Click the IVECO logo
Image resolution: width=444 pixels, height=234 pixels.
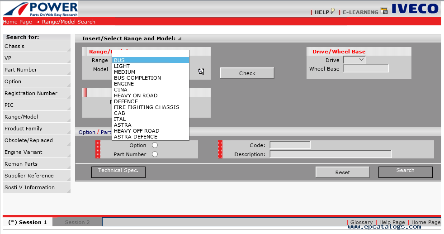click(415, 9)
